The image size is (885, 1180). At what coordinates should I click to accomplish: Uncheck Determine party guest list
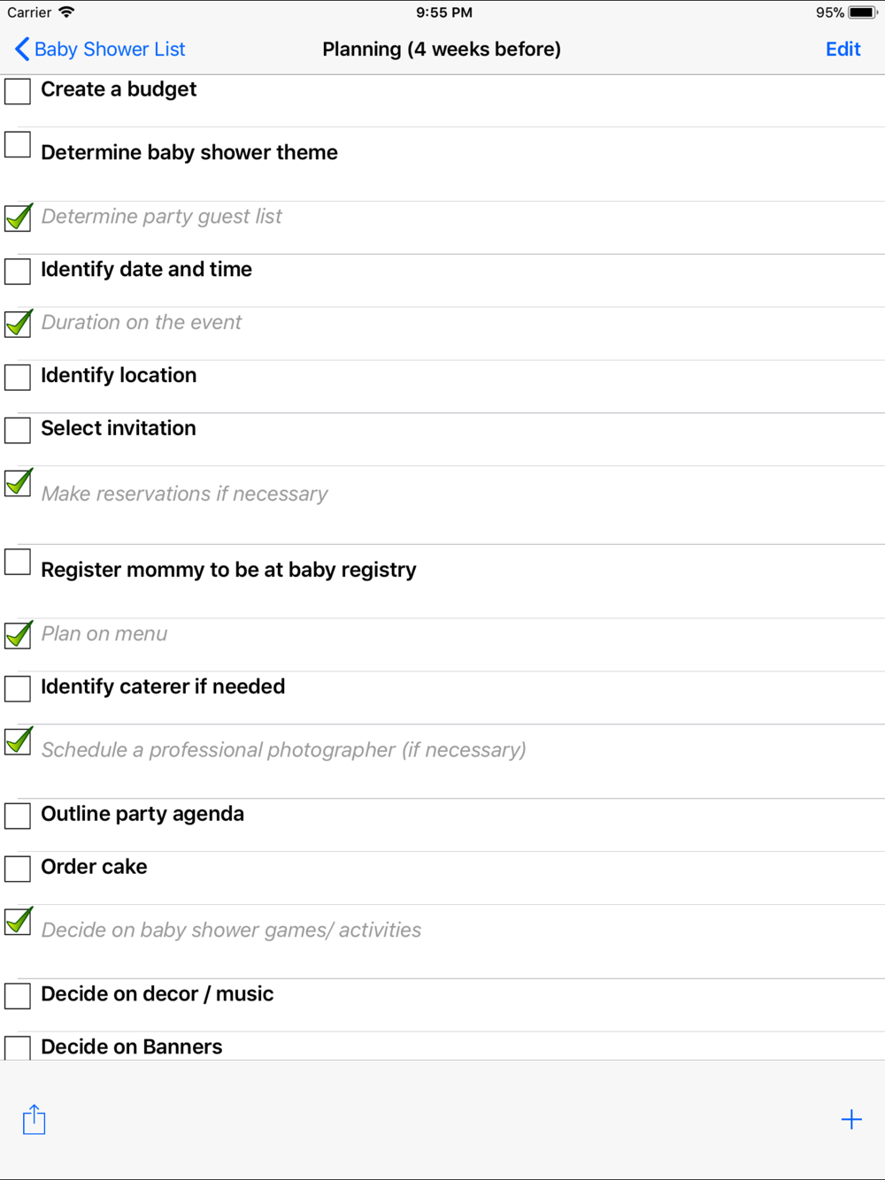point(18,217)
